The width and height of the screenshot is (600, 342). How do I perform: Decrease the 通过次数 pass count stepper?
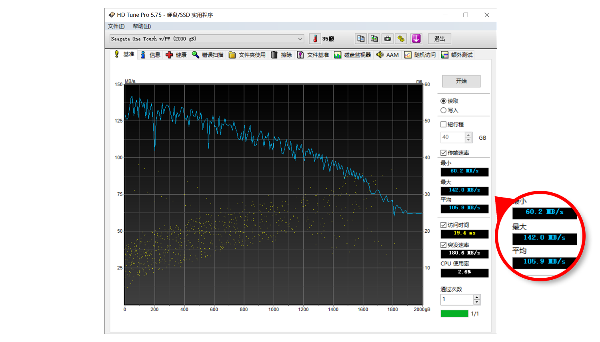tap(476, 302)
